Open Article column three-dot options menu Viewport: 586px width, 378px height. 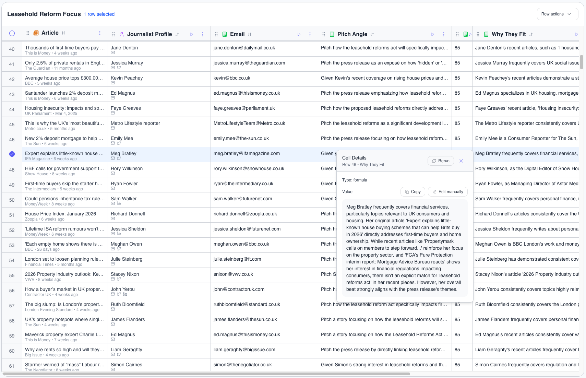(x=100, y=33)
